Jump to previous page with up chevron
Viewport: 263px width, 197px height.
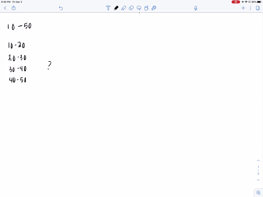(x=258, y=161)
